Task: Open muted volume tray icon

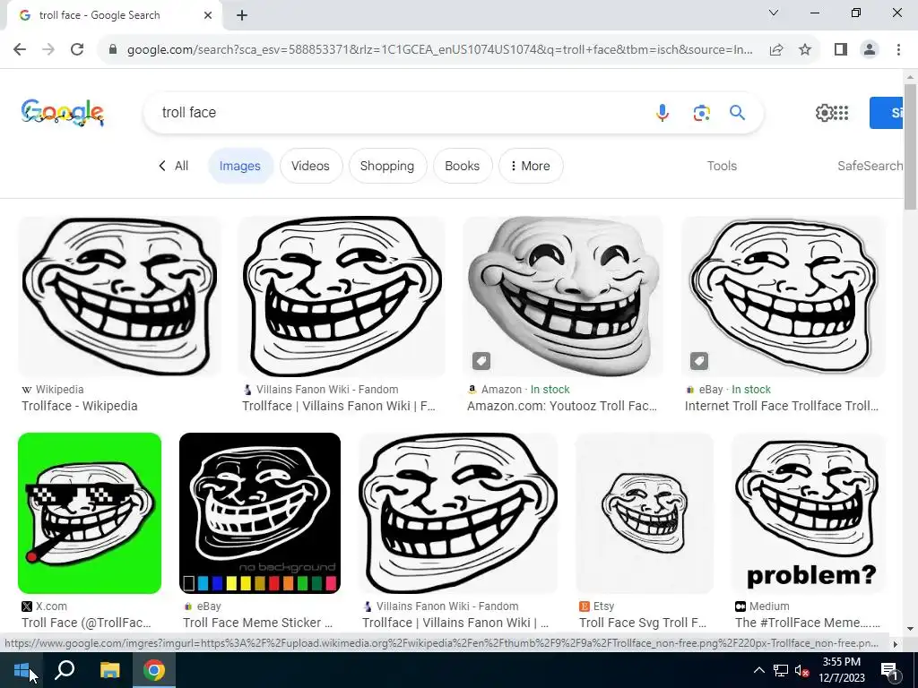Action: (x=801, y=670)
